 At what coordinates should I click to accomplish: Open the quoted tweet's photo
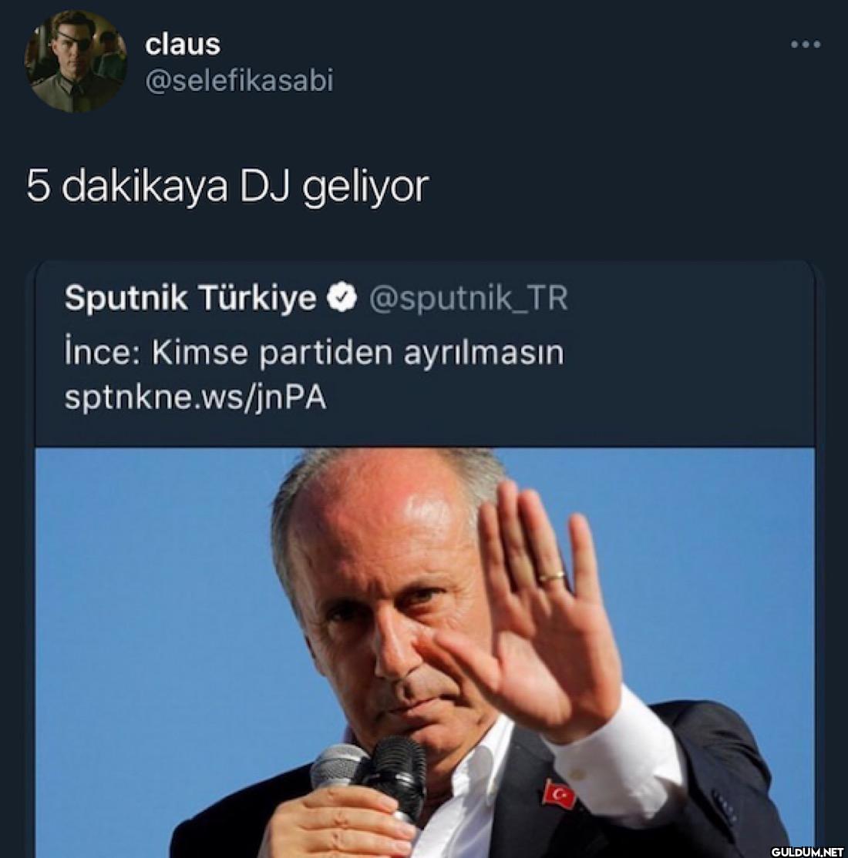425,652
